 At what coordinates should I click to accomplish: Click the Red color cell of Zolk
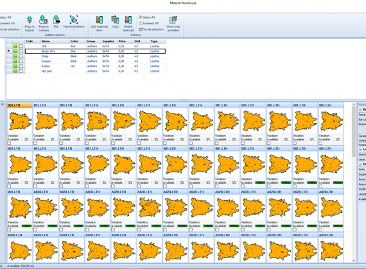point(78,46)
